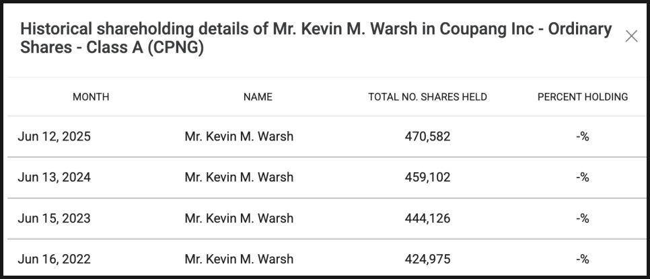Screen dimensions: 650x279
Task: Click the percent holding value for Jun 15, 2023
Action: click(583, 218)
